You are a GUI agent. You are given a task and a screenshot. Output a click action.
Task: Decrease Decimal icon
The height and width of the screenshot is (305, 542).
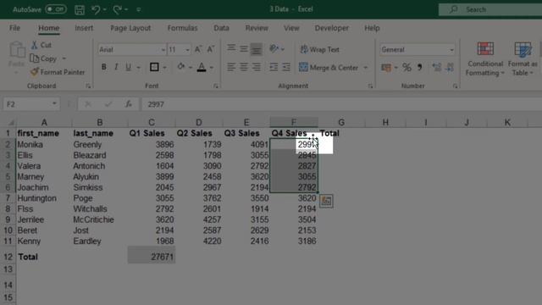pyautogui.click(x=450, y=68)
